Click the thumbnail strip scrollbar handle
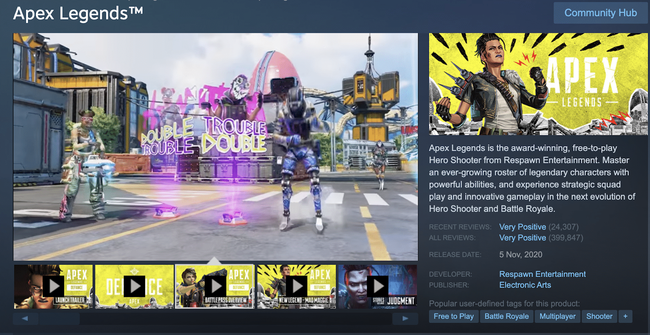This screenshot has height=335, width=650. [59, 319]
